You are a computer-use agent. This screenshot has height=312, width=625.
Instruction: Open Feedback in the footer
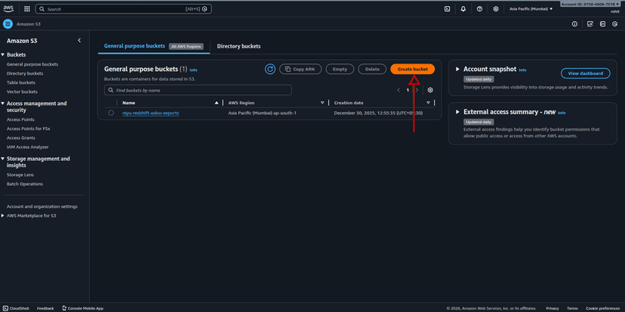click(x=45, y=308)
